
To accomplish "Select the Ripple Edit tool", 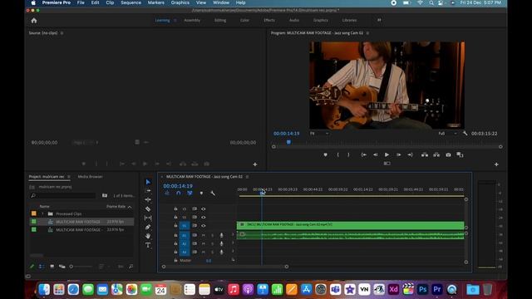I will (148, 199).
